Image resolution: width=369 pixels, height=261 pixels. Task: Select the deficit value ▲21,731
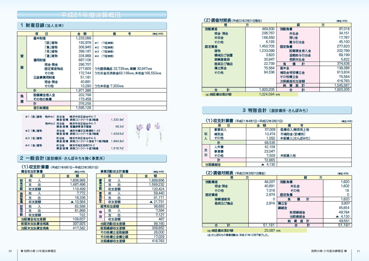(x=157, y=202)
